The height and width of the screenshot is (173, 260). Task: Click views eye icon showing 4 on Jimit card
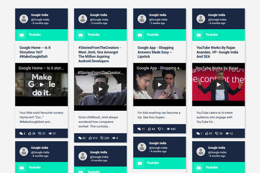[x=114, y=138]
